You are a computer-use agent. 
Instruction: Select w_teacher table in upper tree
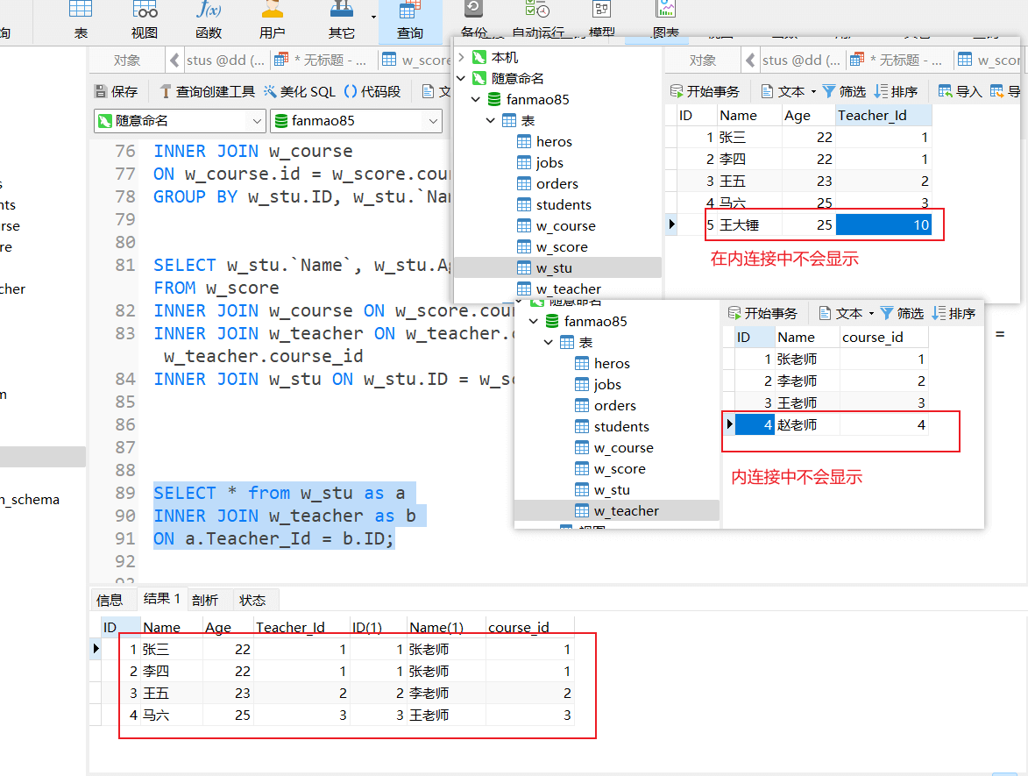(558, 288)
